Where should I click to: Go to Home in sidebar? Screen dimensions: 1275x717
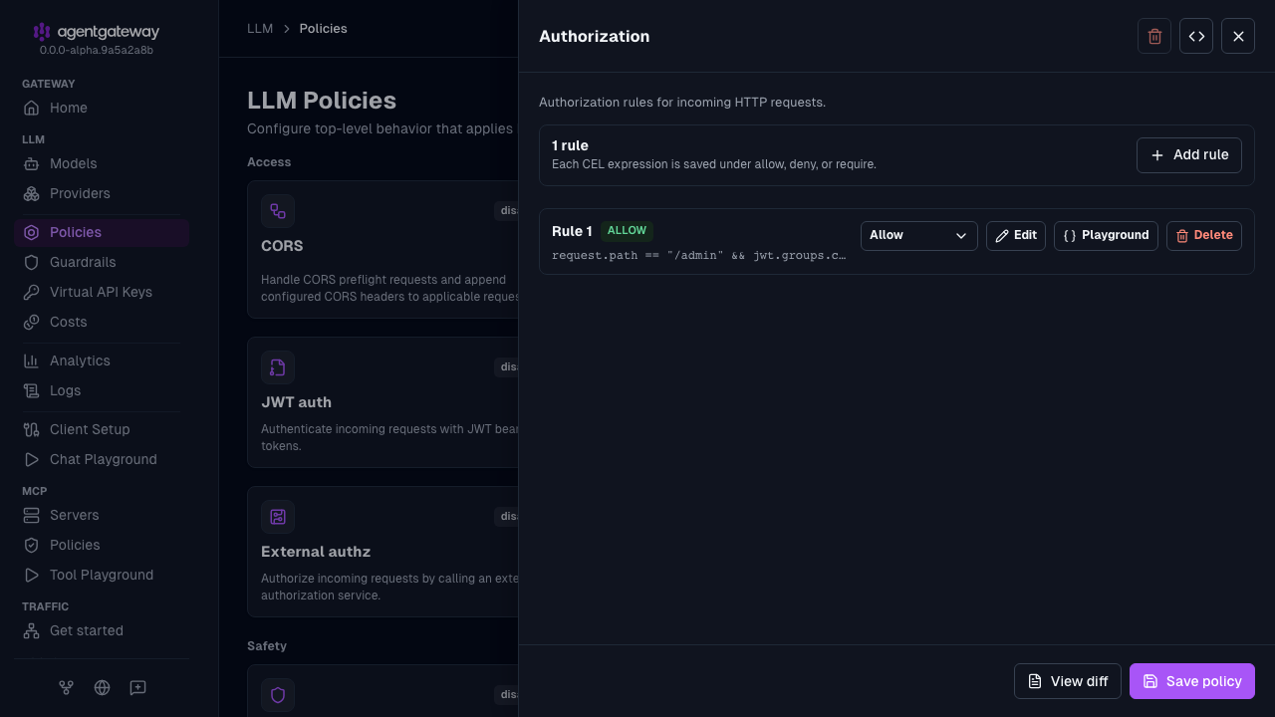tap(102, 108)
